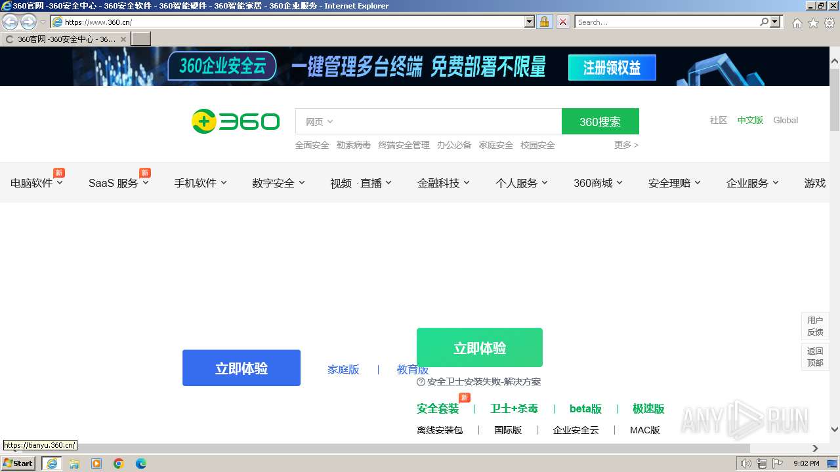Open the 教育版 link
Viewport: 840px width, 472px height.
coord(413,370)
